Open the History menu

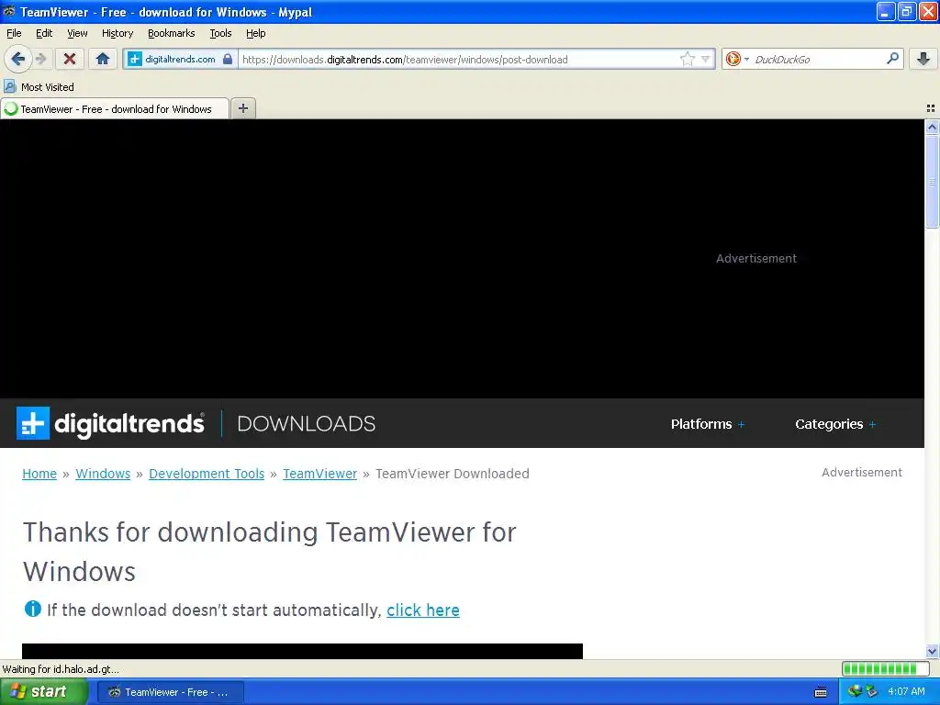117,33
